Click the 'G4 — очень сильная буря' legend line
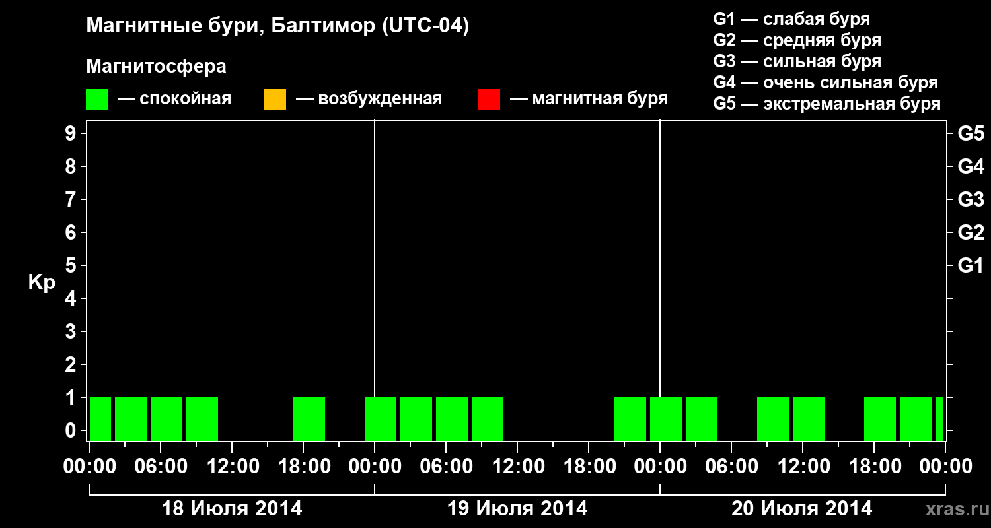991x528 pixels. [x=826, y=82]
